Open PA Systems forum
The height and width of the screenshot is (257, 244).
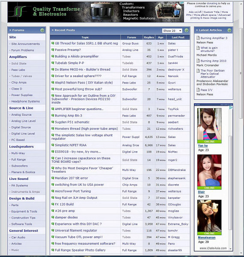click(20, 185)
